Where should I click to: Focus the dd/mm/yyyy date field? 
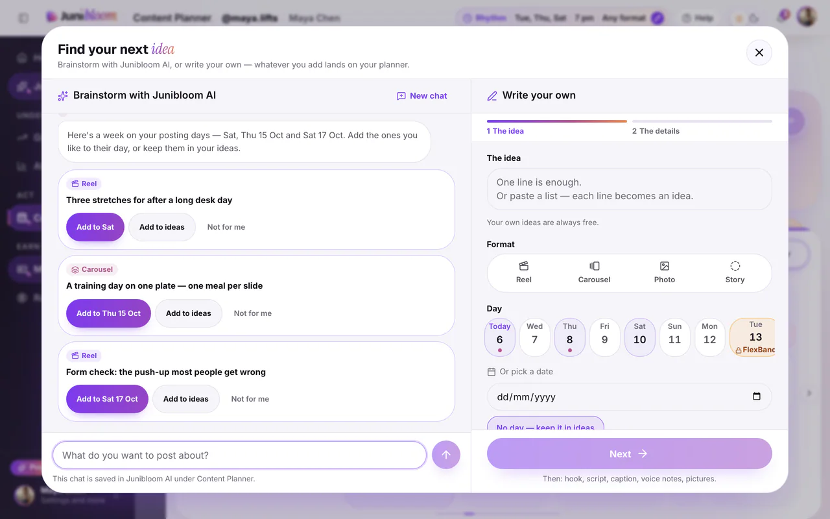coord(630,396)
